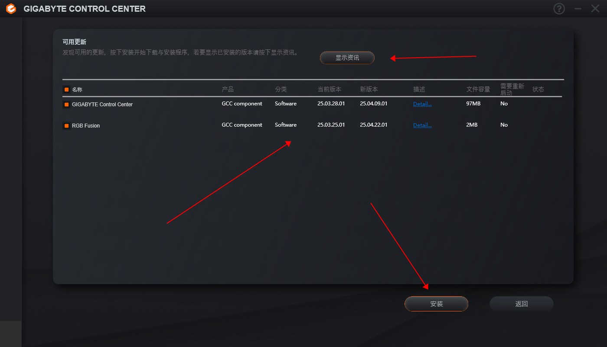Click the orange hexagon badge beside the app title

(x=10, y=9)
